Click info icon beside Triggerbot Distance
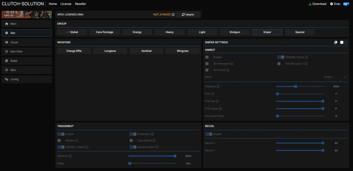353x171 pixels. click(70, 156)
